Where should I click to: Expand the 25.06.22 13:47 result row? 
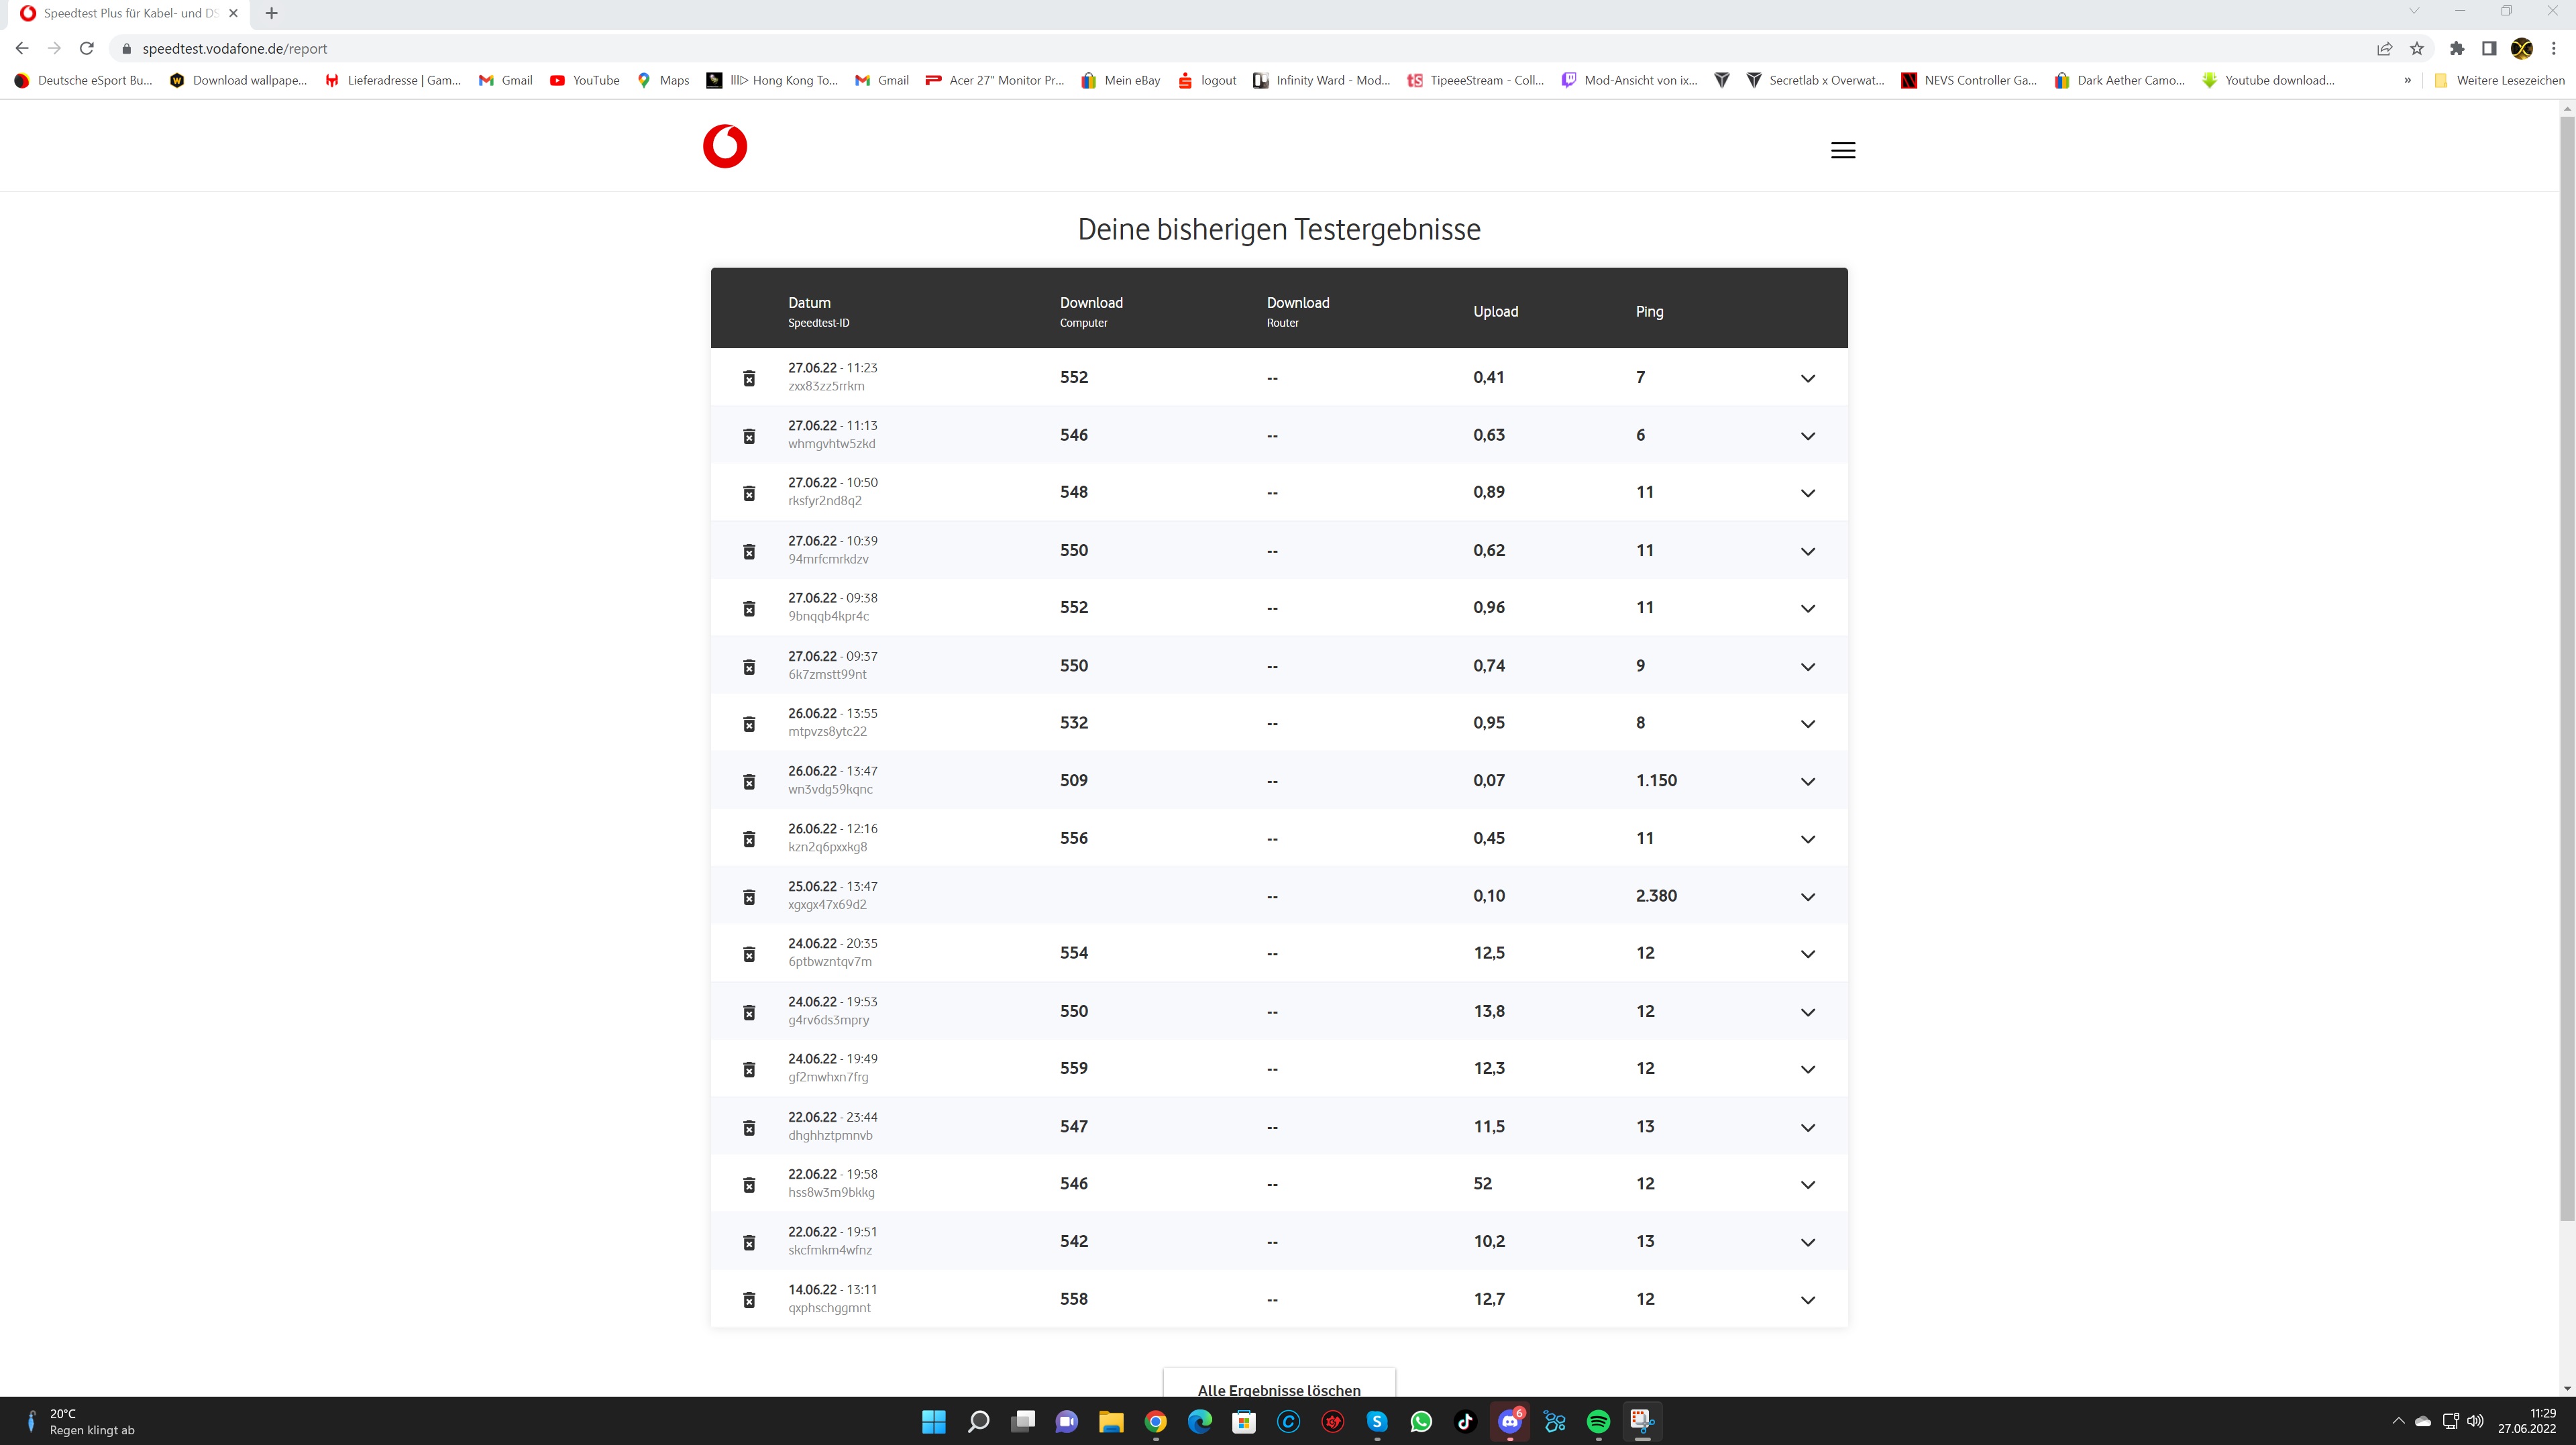pyautogui.click(x=1807, y=897)
